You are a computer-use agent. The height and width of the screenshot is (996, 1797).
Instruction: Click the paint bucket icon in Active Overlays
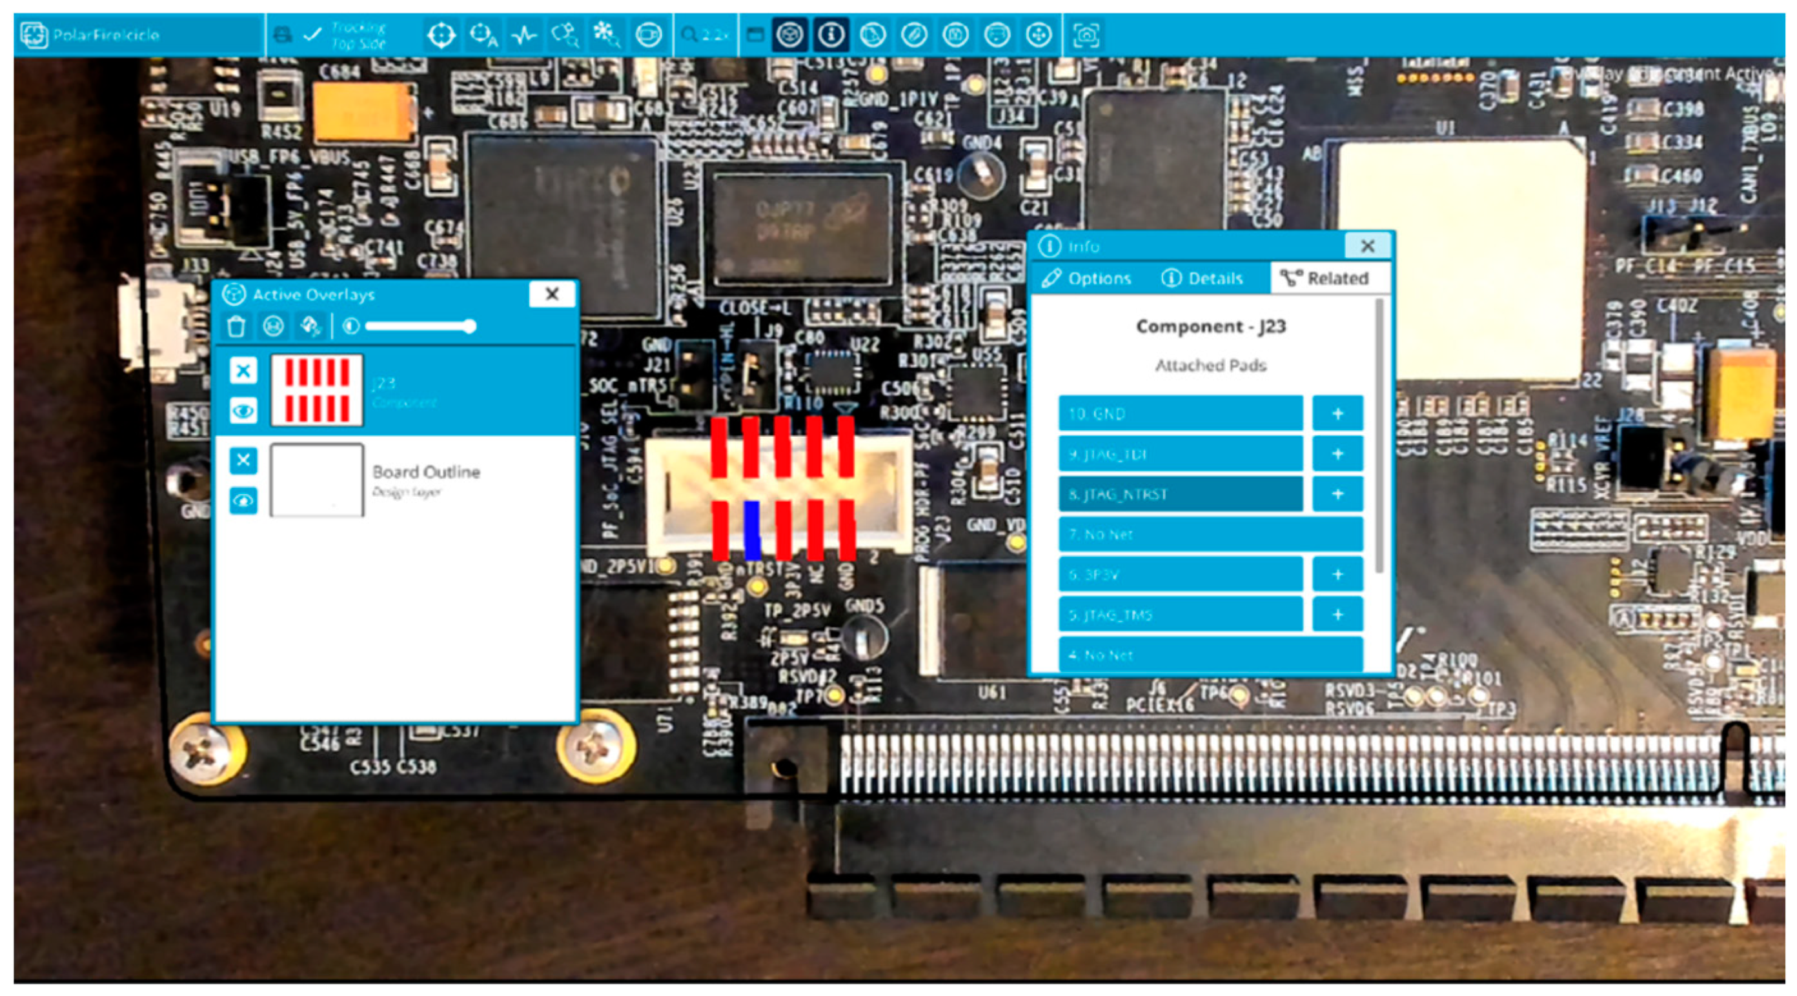[x=310, y=326]
